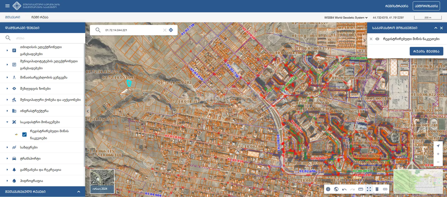Screen dimensions: 447x197
Task: Expand the საზღვრები layer group
Action: [7, 147]
